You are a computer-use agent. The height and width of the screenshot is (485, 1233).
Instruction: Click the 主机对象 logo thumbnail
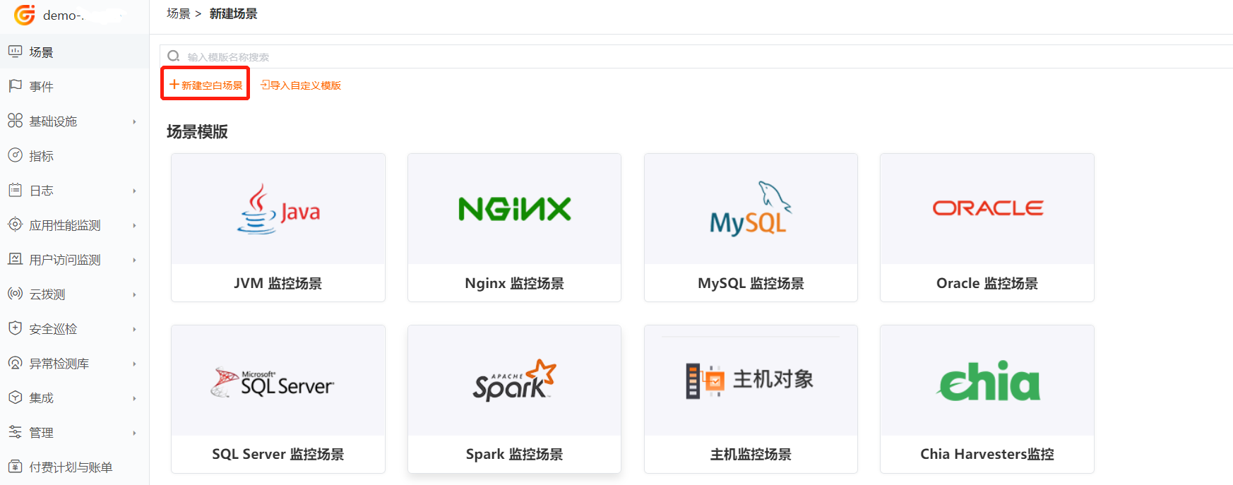pyautogui.click(x=750, y=381)
